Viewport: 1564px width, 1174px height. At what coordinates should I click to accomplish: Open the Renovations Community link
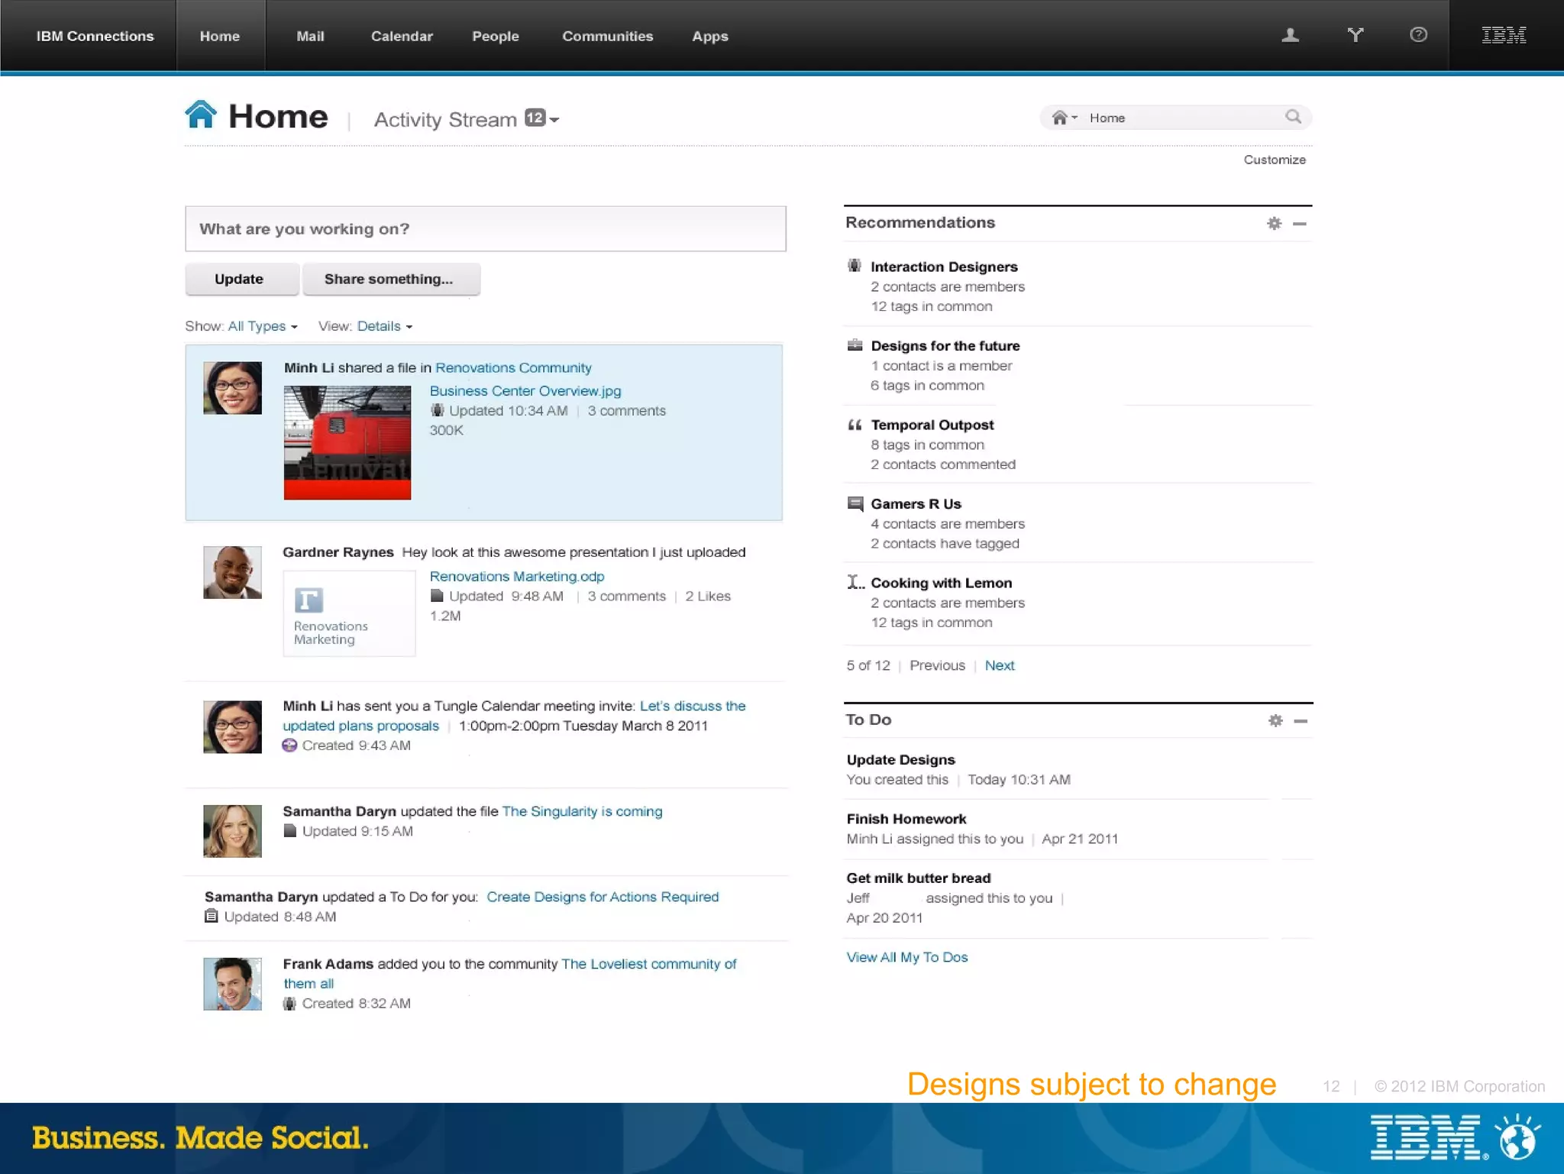[x=513, y=367]
